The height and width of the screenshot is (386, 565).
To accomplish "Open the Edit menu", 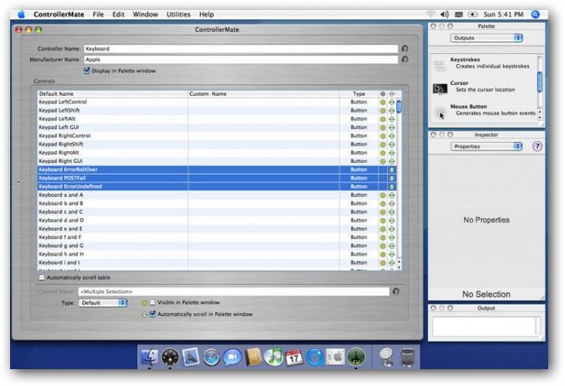I will (119, 14).
